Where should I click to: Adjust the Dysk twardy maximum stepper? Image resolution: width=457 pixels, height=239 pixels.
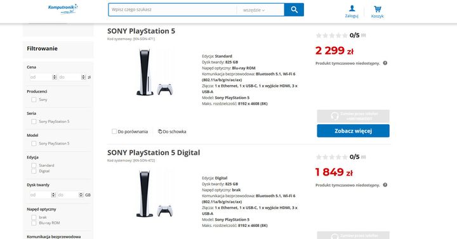pos(81,195)
